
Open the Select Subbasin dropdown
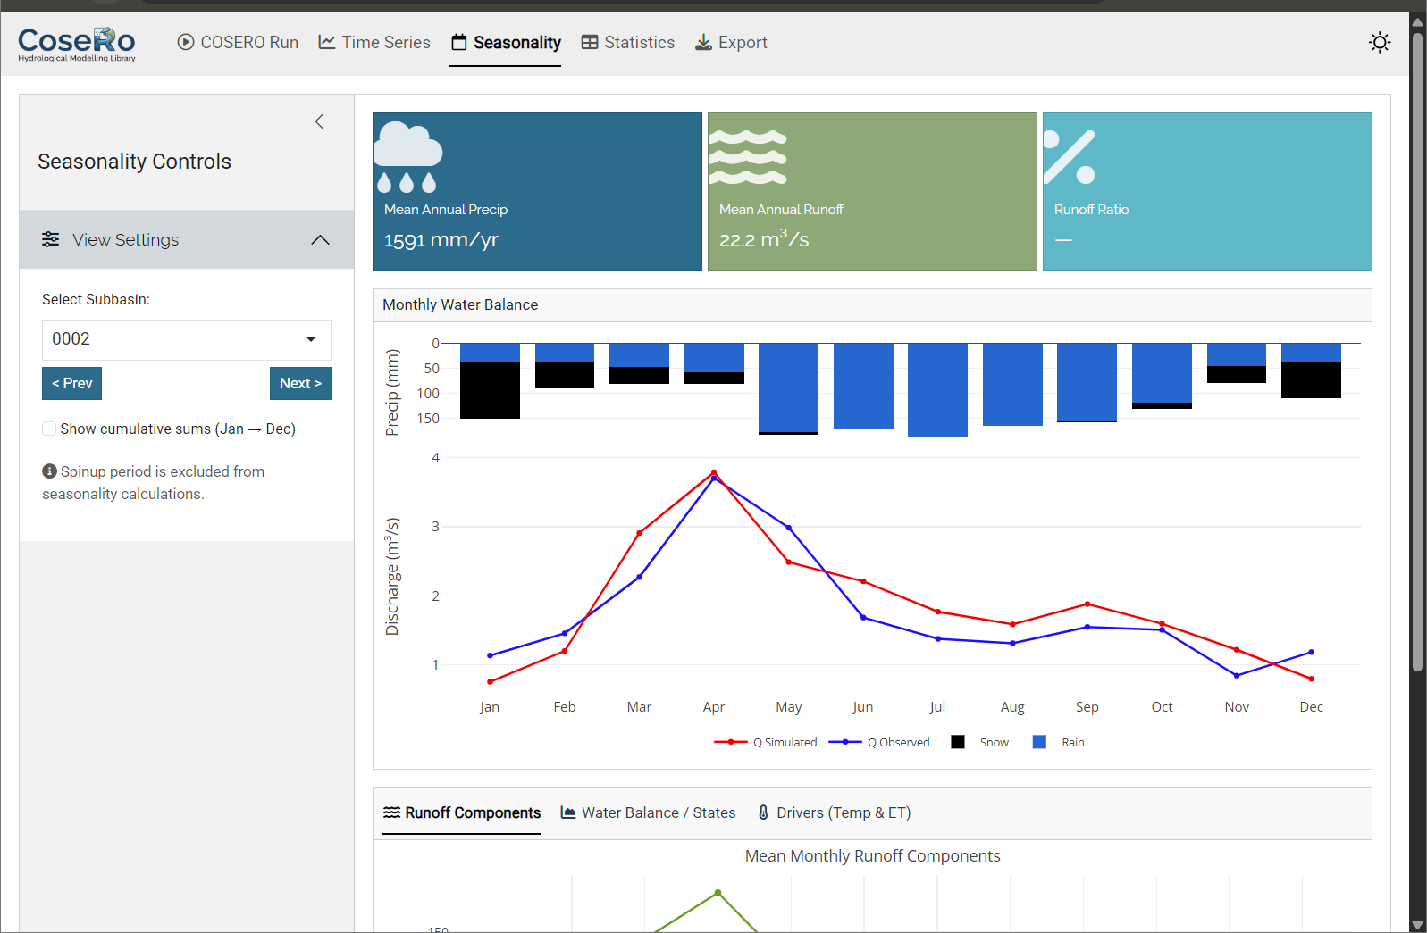[186, 339]
